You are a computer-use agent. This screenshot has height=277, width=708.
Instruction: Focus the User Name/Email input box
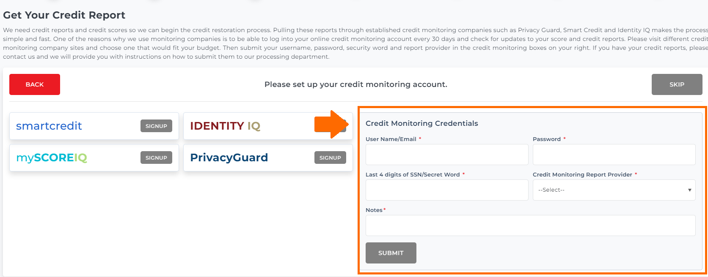coord(447,155)
